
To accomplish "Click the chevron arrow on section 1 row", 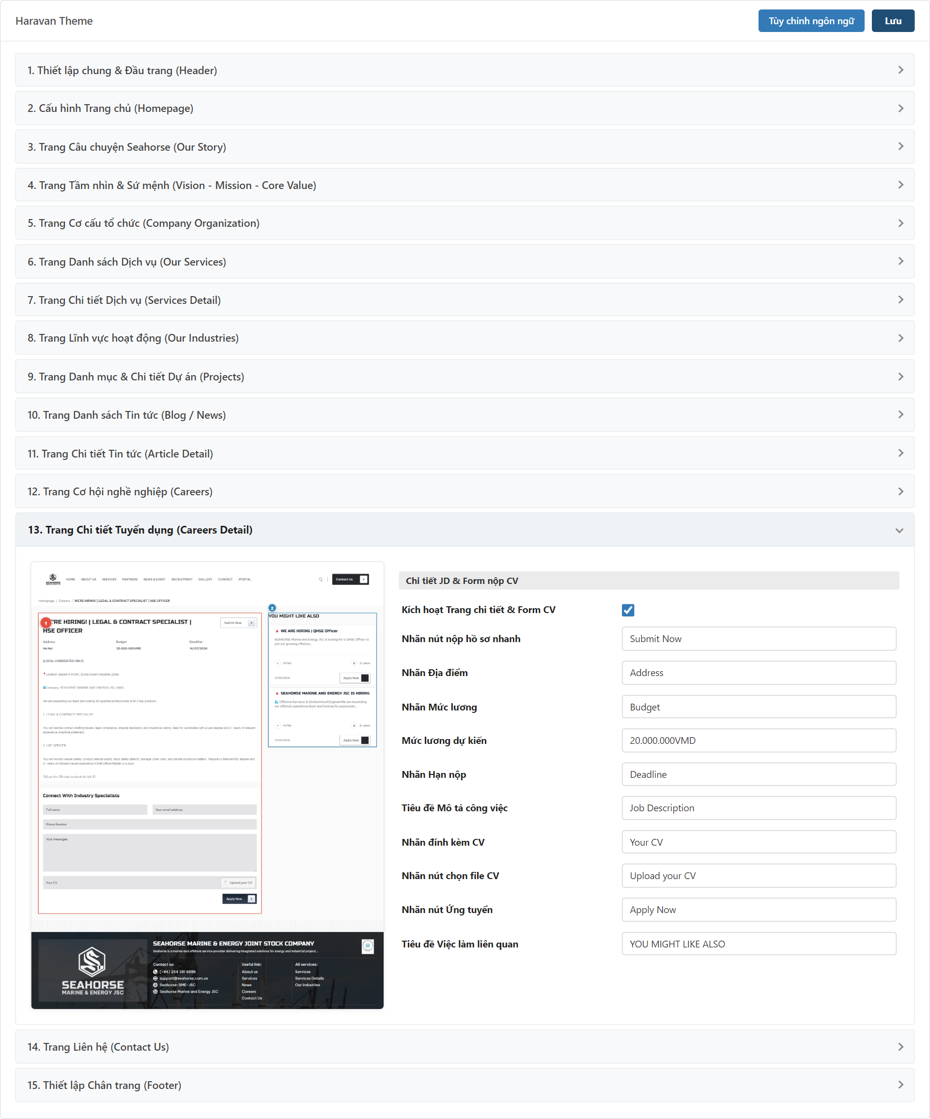I will point(900,70).
